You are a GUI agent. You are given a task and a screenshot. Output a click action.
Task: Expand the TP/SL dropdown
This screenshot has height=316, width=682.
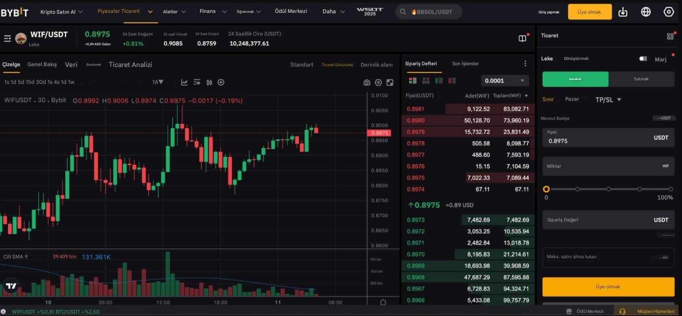pos(608,99)
